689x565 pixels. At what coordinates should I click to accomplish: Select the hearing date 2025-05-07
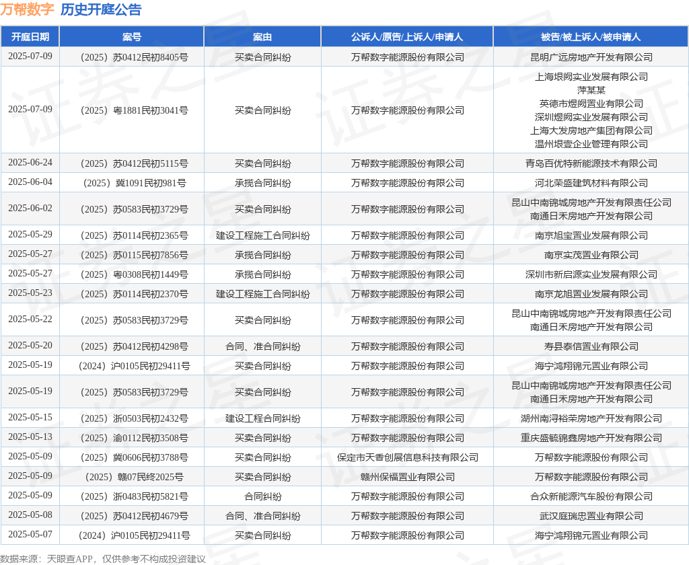pos(30,535)
